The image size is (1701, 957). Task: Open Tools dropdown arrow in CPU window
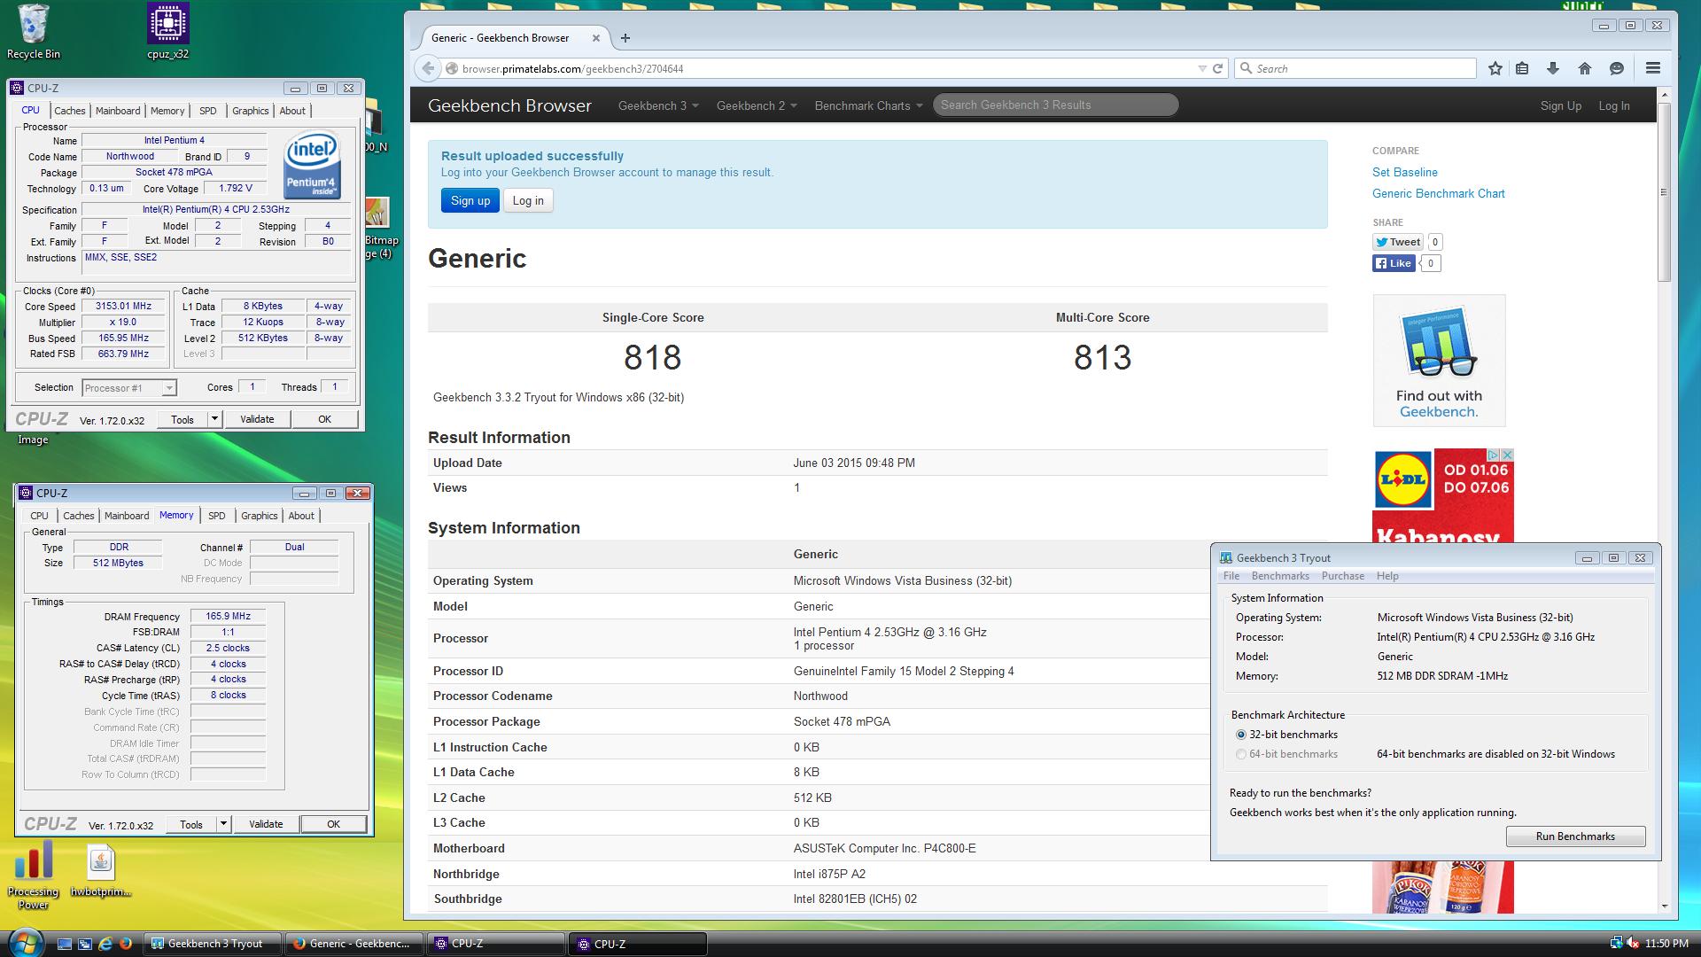pos(214,419)
